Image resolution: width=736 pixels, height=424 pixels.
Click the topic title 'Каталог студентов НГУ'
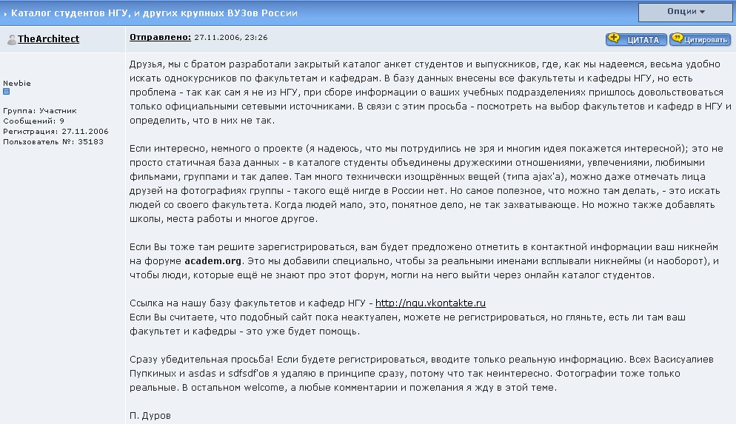tap(154, 13)
